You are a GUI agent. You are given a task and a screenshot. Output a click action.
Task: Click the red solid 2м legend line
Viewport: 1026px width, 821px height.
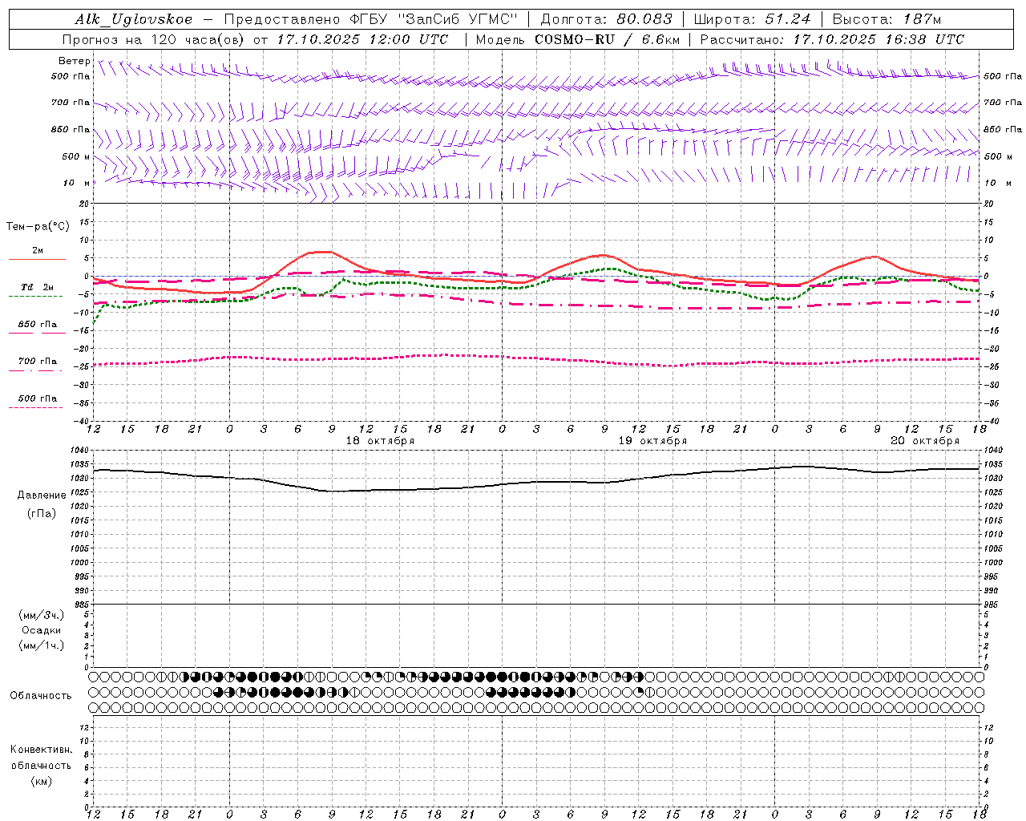point(37,259)
